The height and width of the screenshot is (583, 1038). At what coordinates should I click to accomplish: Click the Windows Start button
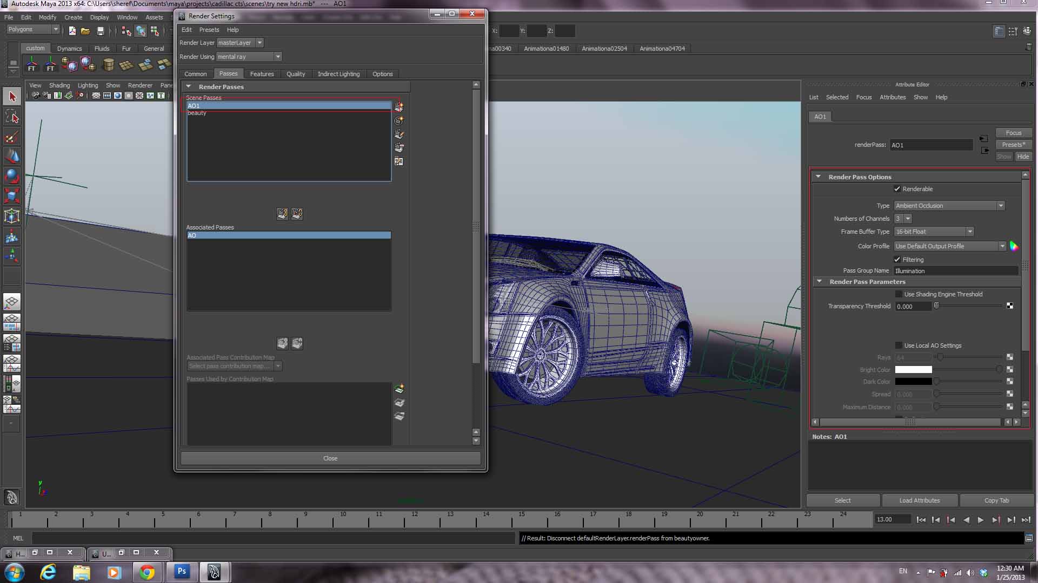click(15, 572)
